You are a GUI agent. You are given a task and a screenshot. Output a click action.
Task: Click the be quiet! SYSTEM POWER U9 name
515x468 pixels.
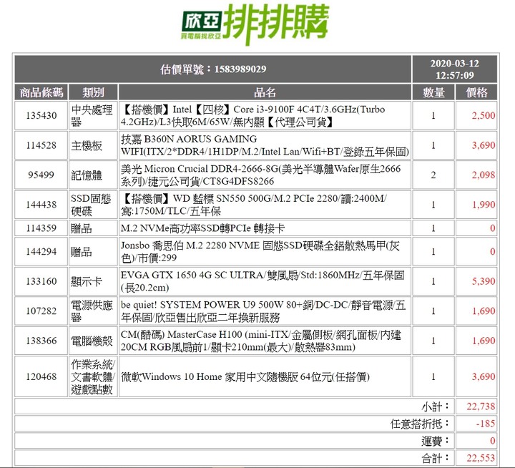point(265,311)
